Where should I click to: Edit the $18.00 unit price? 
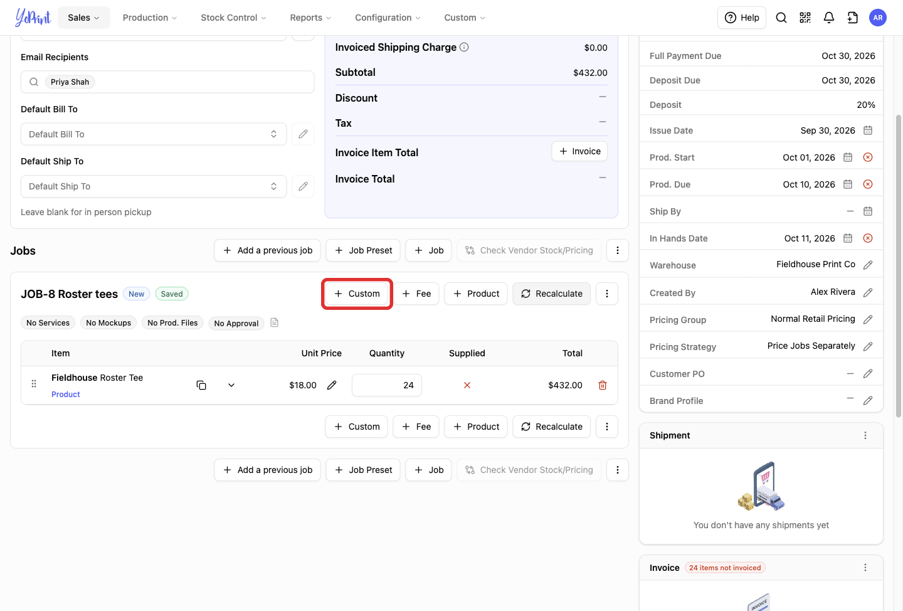point(332,385)
